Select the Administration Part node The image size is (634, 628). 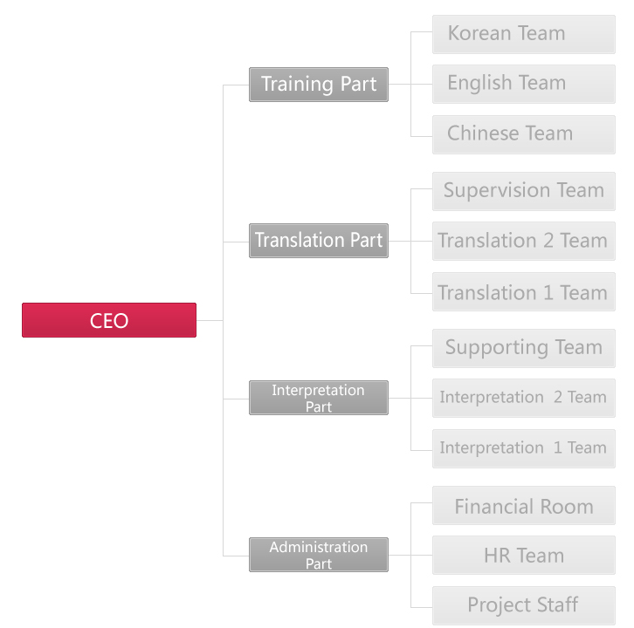pos(319,555)
